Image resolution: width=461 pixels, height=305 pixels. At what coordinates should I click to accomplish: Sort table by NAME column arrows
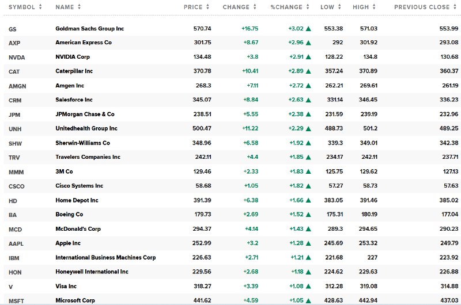click(x=79, y=7)
